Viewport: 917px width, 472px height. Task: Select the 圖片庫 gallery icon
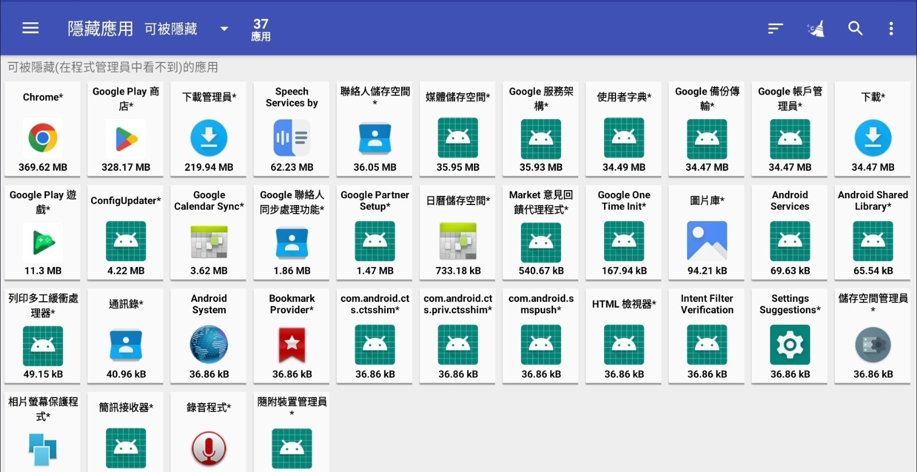[x=707, y=241]
